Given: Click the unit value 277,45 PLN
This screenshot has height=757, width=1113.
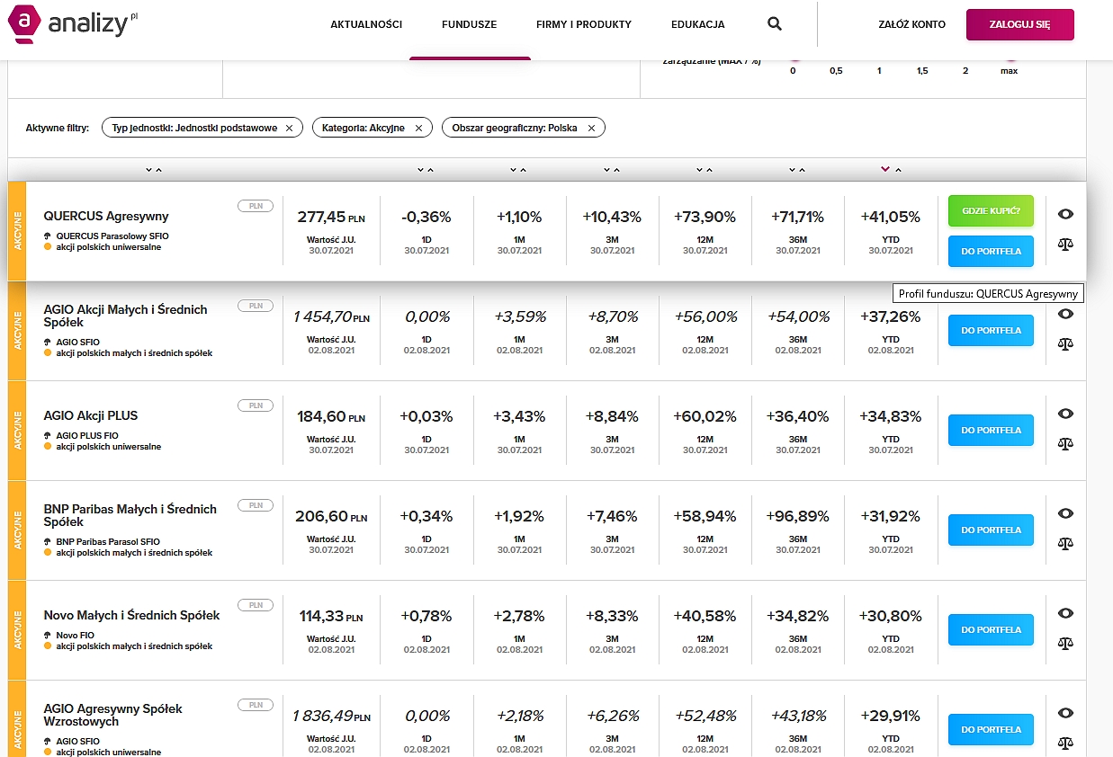Looking at the screenshot, I should tap(331, 217).
